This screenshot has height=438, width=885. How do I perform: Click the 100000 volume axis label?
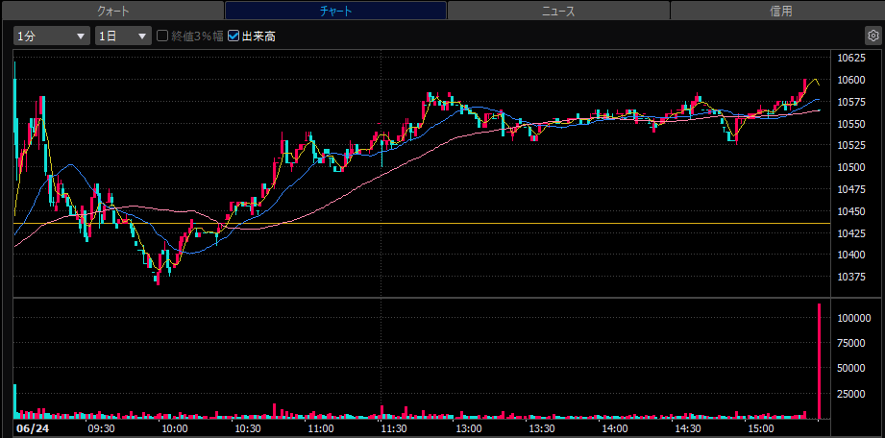pyautogui.click(x=853, y=318)
